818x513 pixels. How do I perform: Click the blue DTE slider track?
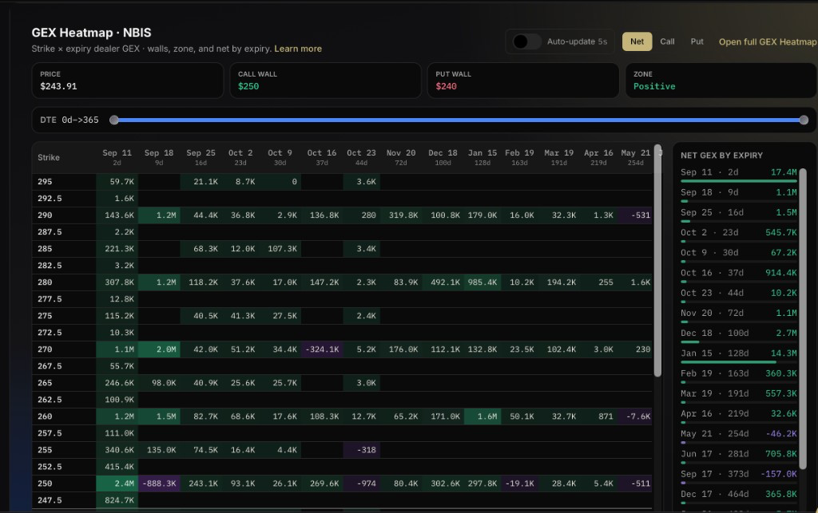(x=459, y=120)
